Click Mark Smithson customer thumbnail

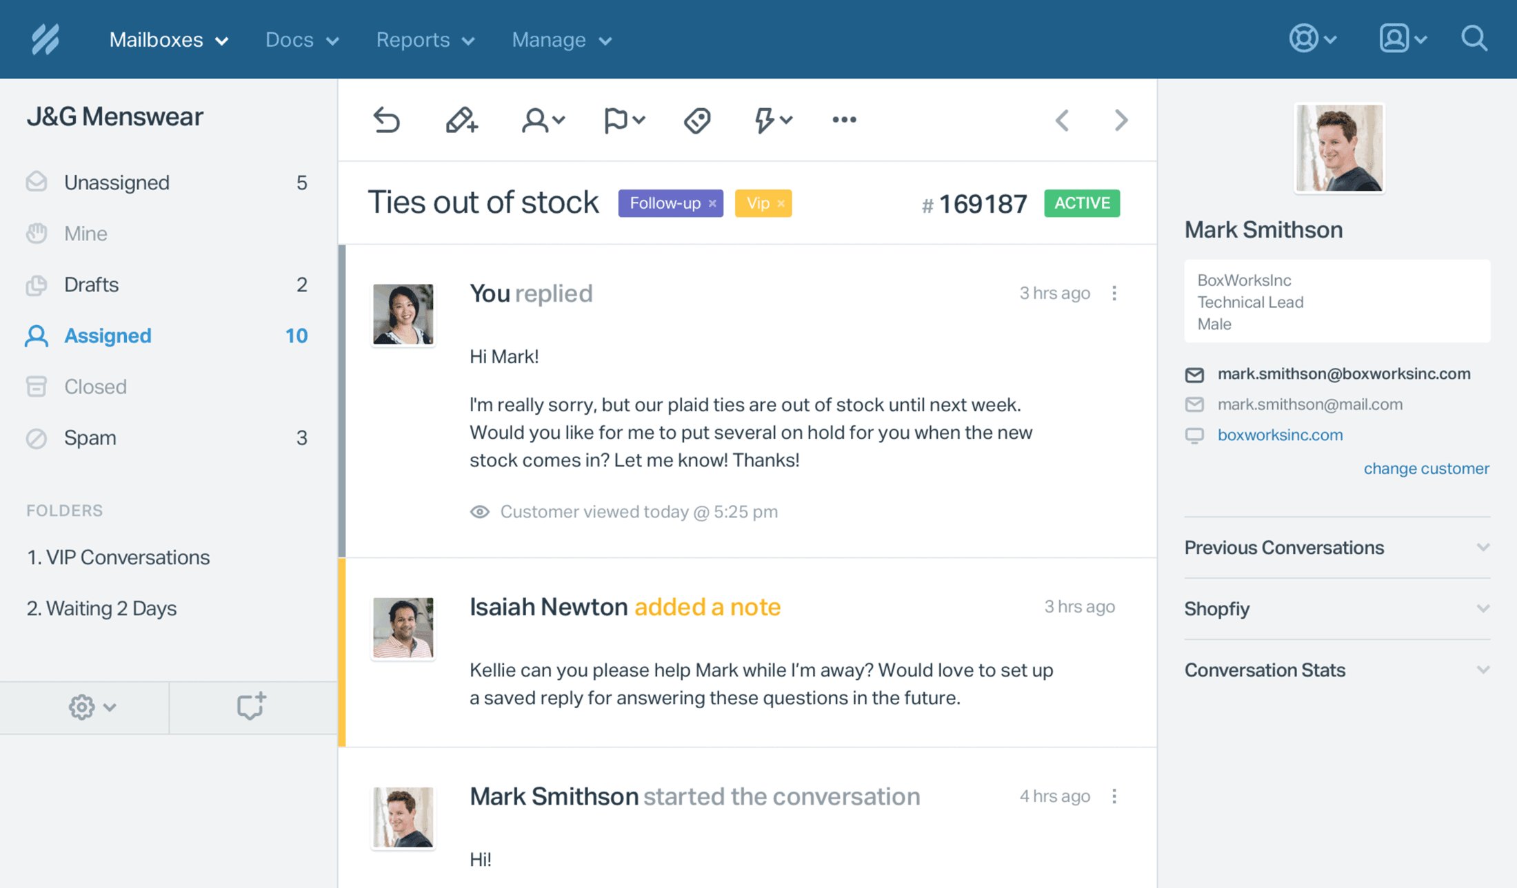1337,147
